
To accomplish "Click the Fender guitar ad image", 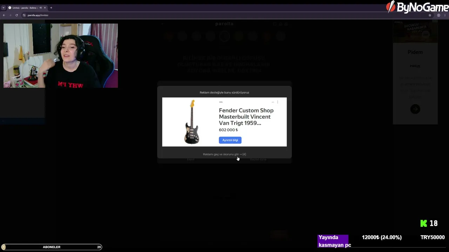I will [x=192, y=122].
